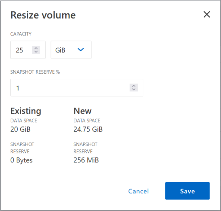Image resolution: width=221 pixels, height=211 pixels.
Task: Select the '256 MiB' new snapshot reserve value
Action: coord(86,160)
